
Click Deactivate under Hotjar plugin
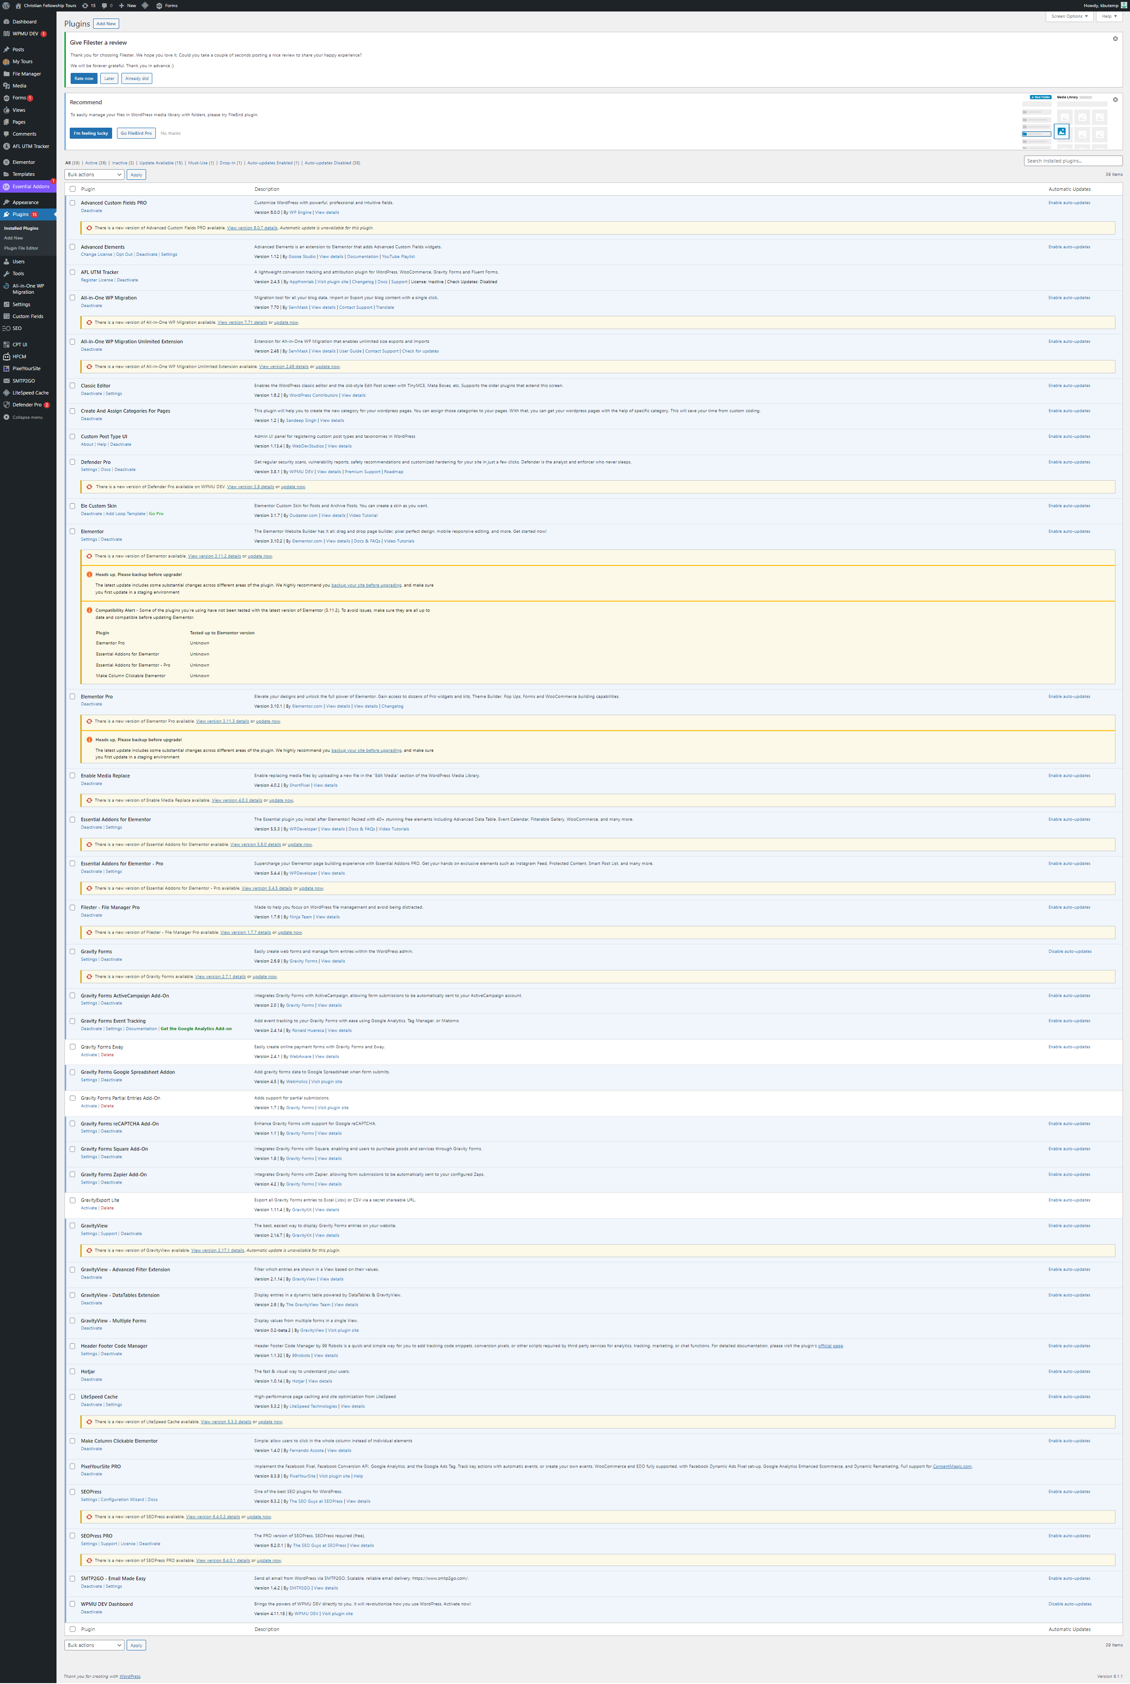91,1379
